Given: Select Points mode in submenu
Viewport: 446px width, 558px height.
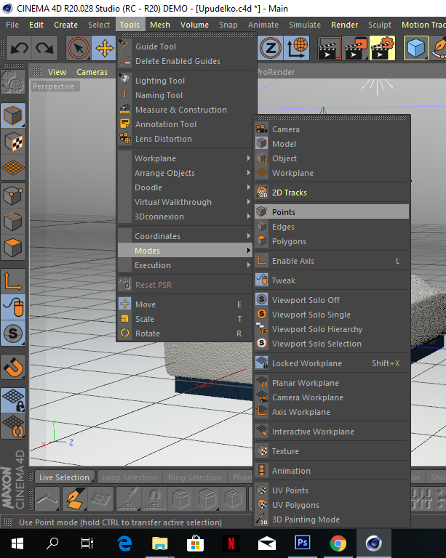Looking at the screenshot, I should 332,211.
